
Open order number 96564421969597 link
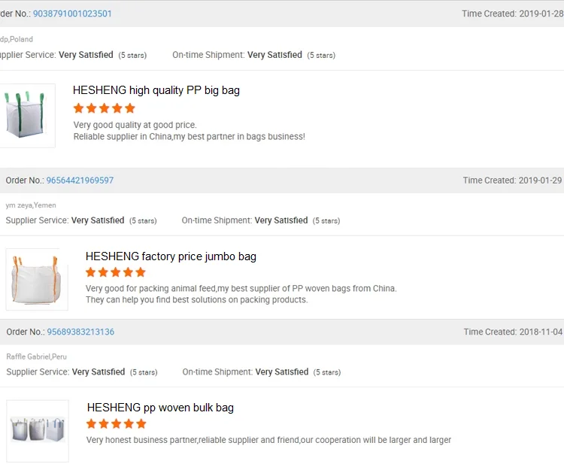click(x=80, y=180)
